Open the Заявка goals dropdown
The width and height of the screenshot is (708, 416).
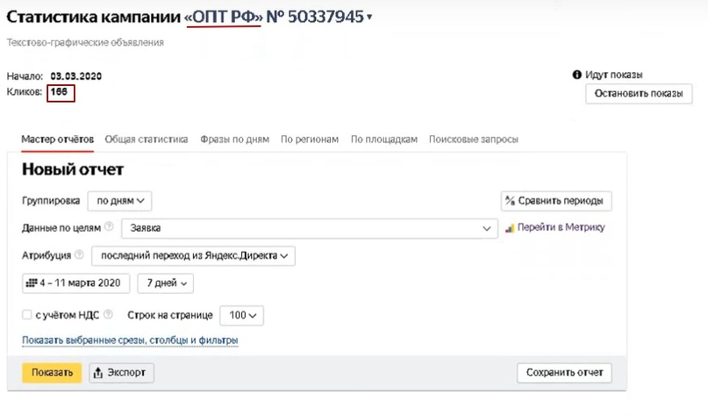[x=310, y=228]
